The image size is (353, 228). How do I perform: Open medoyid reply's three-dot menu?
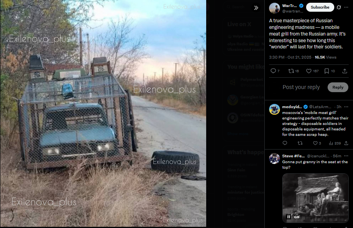point(346,107)
